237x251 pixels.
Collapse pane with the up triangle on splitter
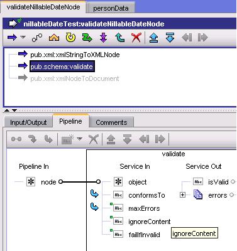(7, 110)
